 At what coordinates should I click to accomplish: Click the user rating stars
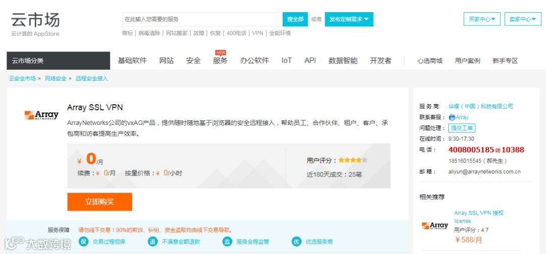[353, 160]
